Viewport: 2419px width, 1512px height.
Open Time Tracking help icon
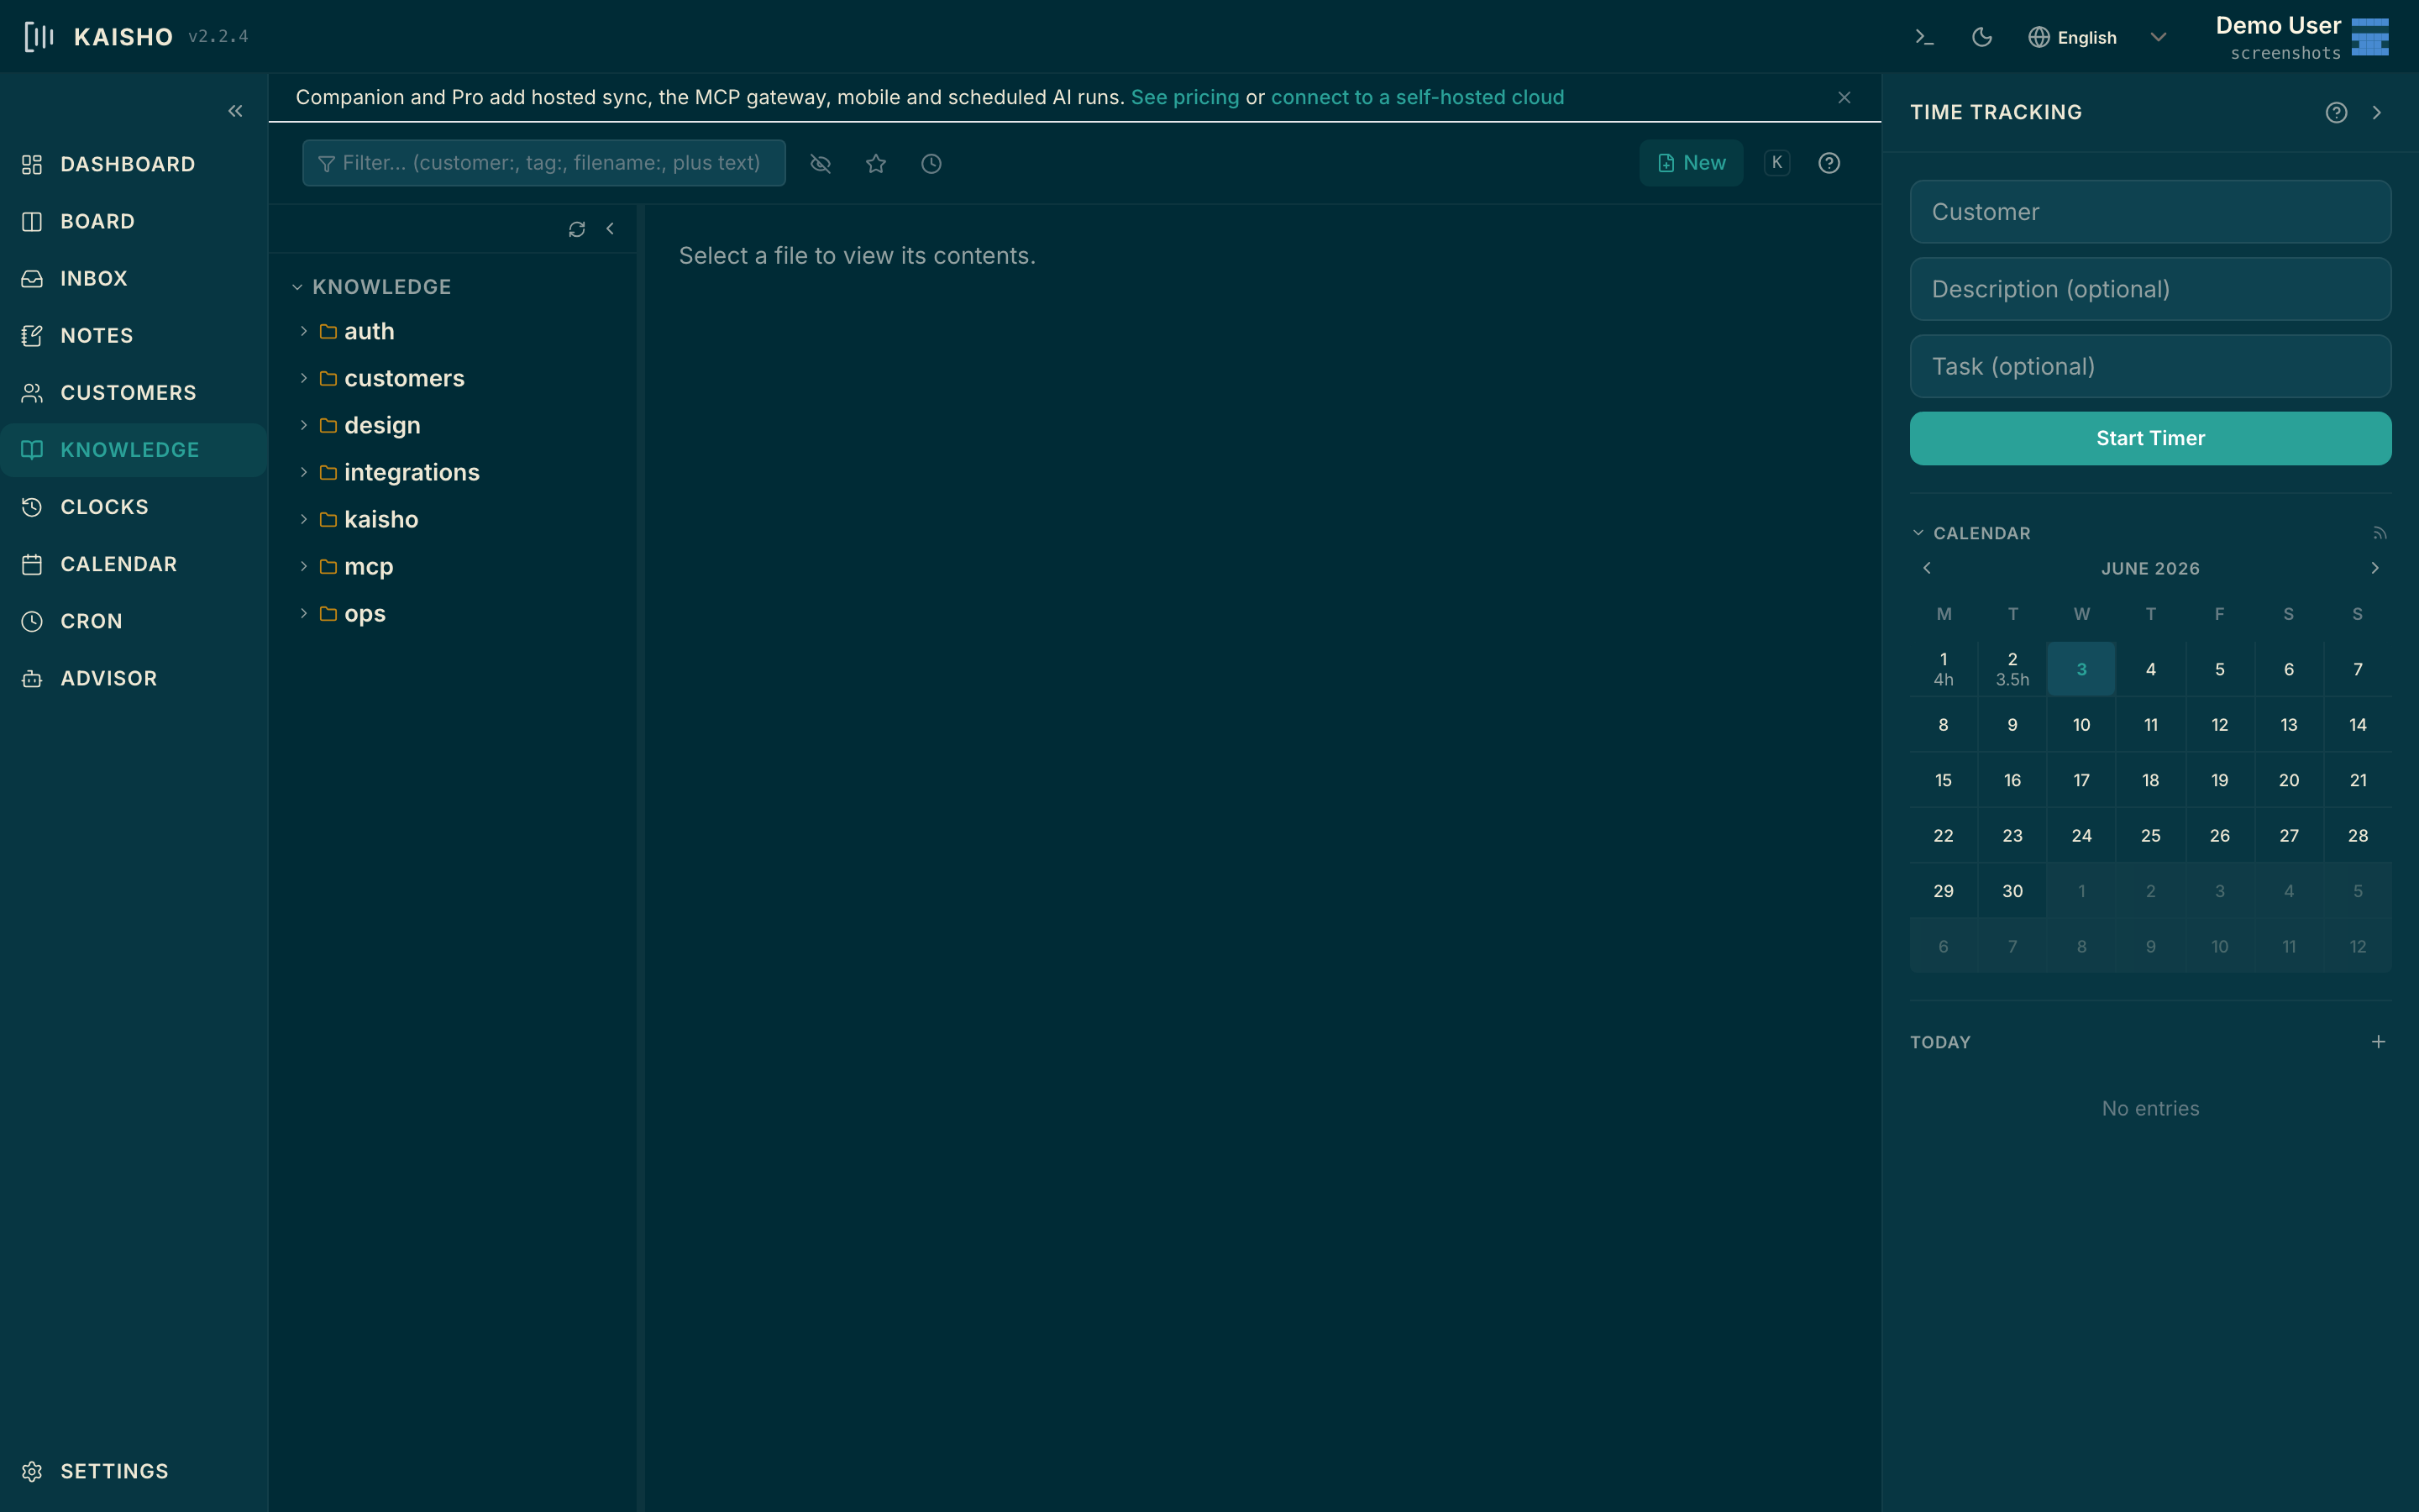pyautogui.click(x=2336, y=112)
